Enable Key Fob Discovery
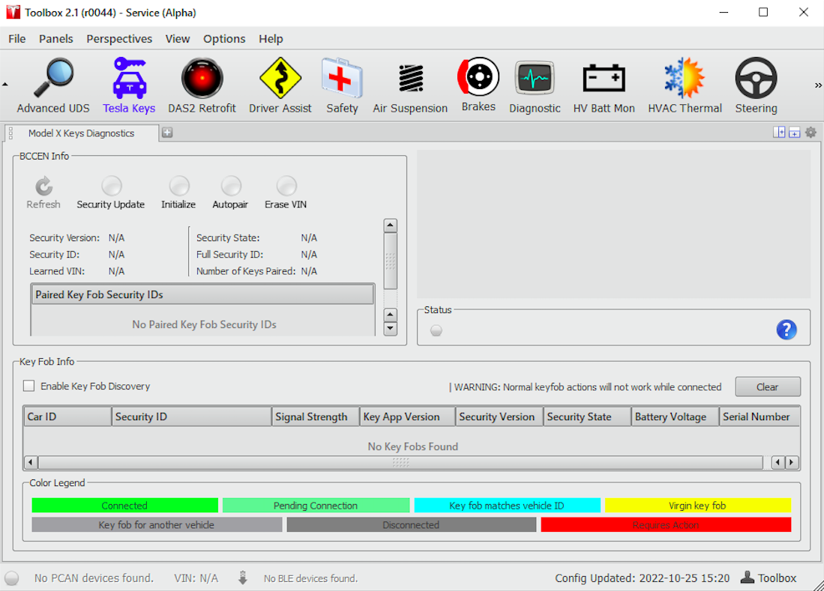 click(28, 385)
